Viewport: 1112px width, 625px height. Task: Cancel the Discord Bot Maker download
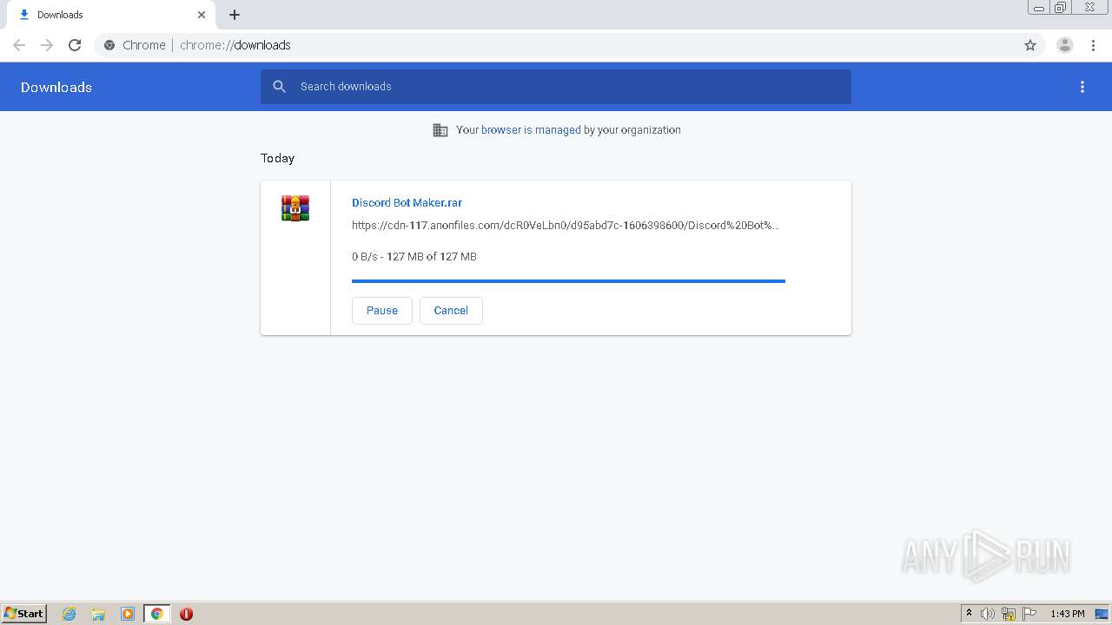(451, 311)
